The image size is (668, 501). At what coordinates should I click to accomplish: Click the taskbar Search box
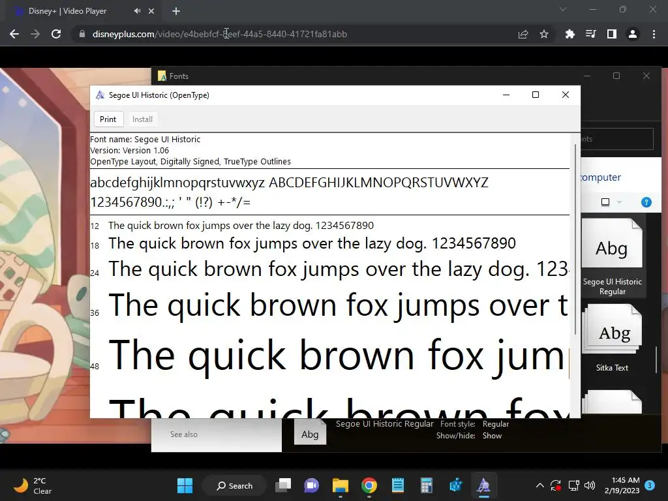click(x=235, y=485)
